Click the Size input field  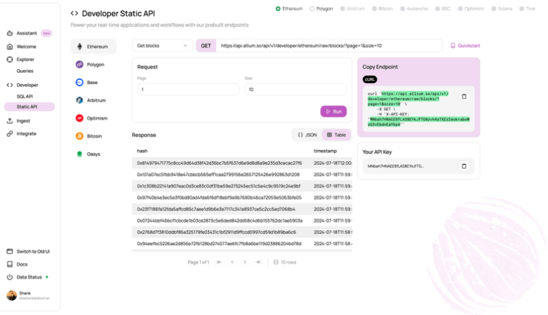click(x=295, y=90)
